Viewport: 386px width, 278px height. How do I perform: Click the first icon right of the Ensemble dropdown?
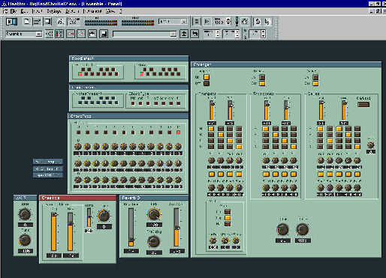click(x=49, y=34)
